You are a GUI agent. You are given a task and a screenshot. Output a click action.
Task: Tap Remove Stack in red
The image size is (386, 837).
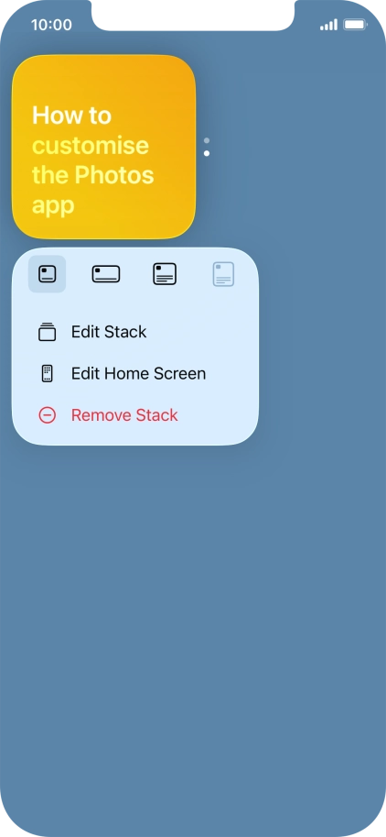tap(124, 414)
